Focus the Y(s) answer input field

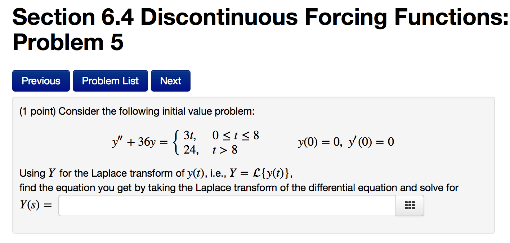coord(227,206)
